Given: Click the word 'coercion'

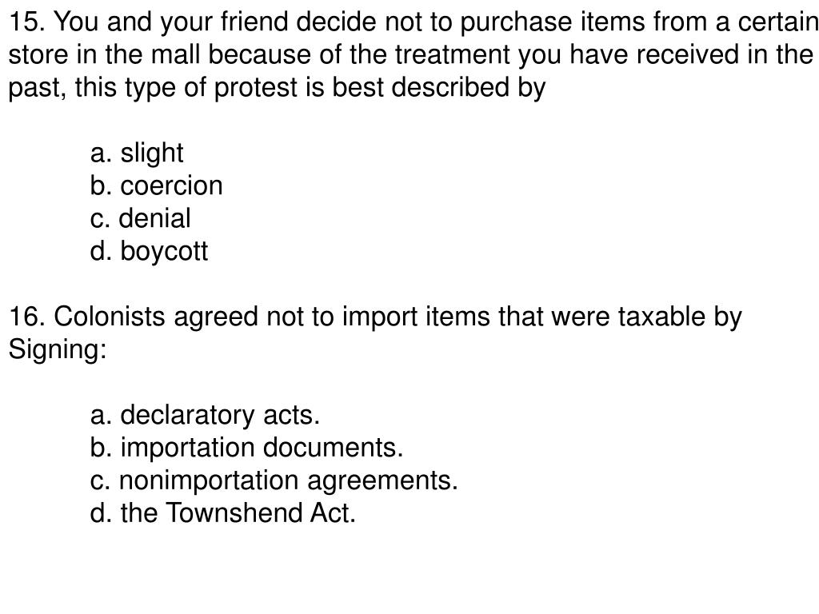Looking at the screenshot, I should [171, 185].
